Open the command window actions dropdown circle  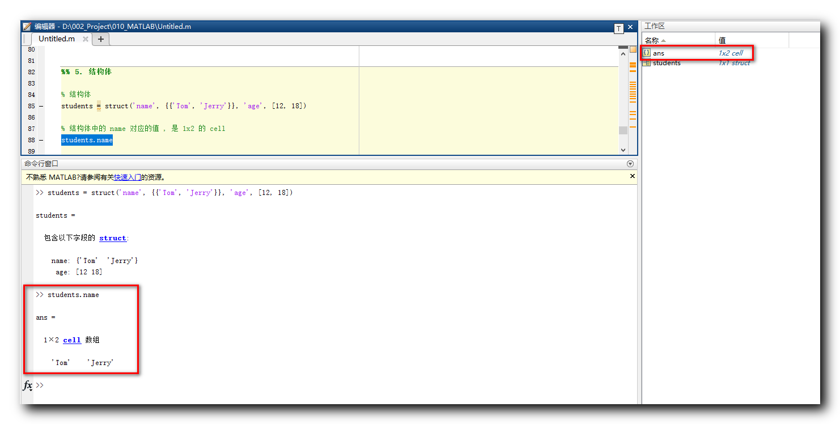pyautogui.click(x=630, y=164)
